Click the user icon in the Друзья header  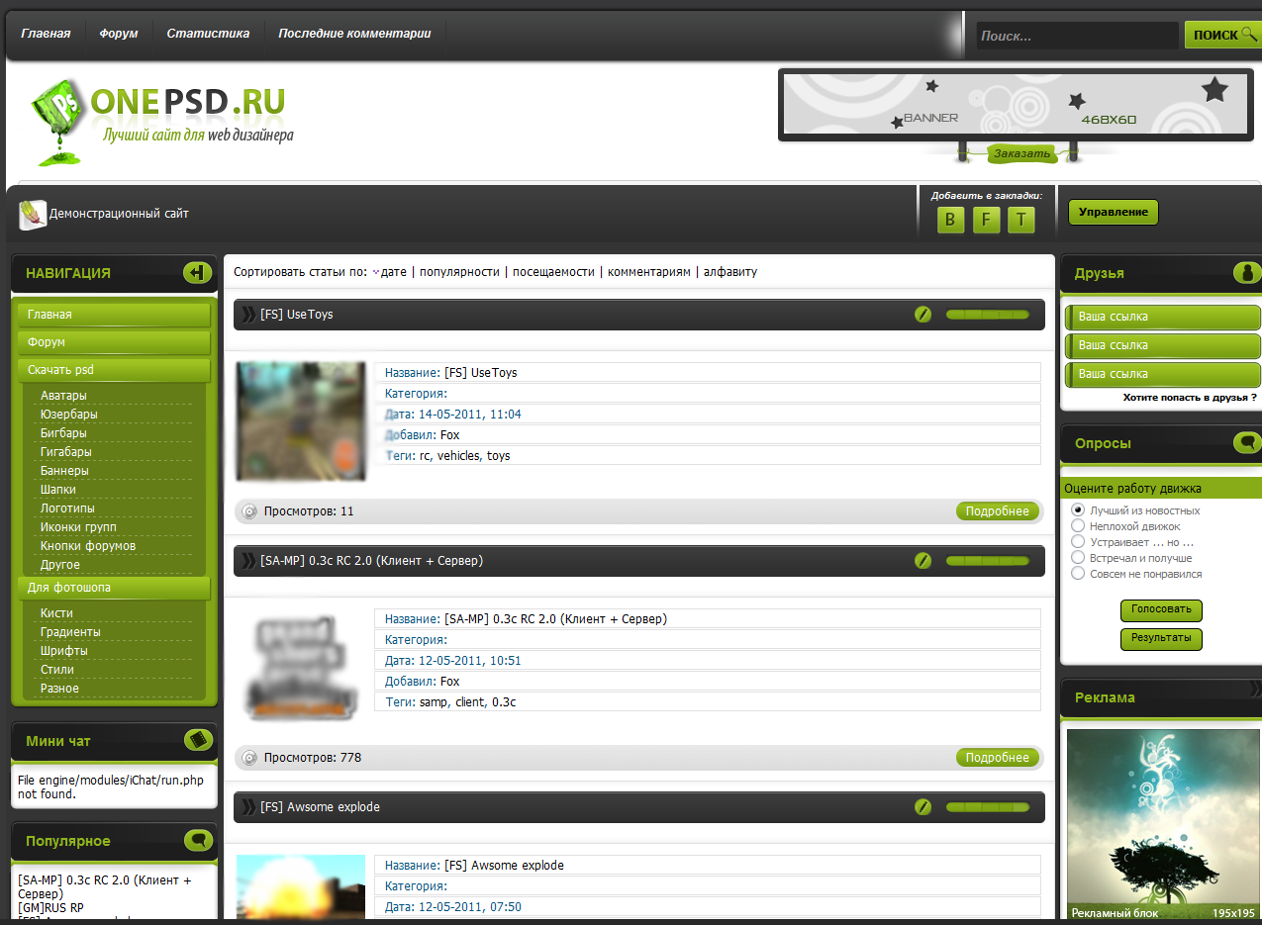[1246, 273]
